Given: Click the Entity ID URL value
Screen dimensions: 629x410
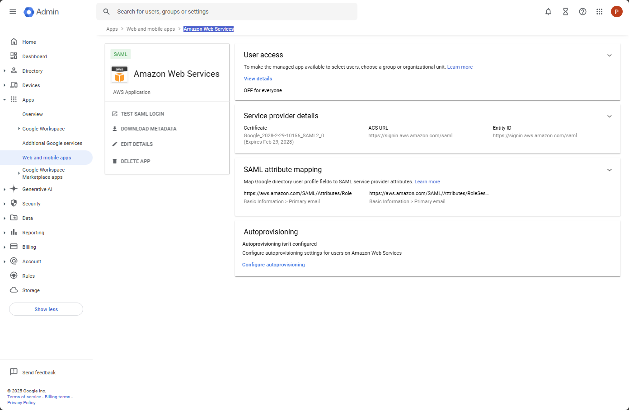Looking at the screenshot, I should point(535,135).
